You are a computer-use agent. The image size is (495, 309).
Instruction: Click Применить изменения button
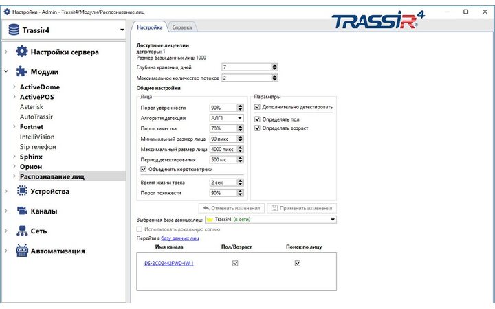[302, 209]
